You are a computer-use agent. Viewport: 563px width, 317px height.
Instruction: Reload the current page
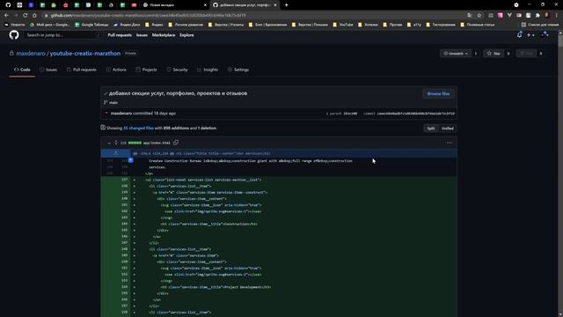(x=26, y=16)
